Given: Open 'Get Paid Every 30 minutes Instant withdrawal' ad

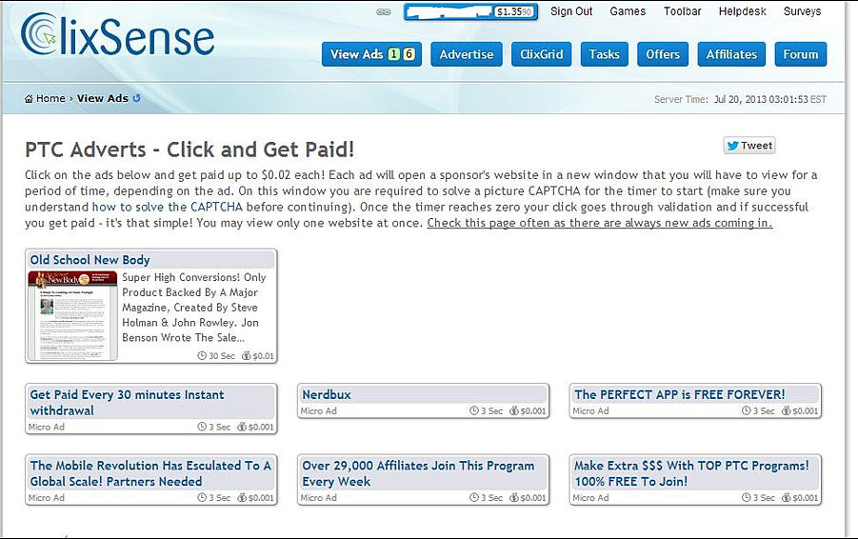Looking at the screenshot, I should pos(127,402).
